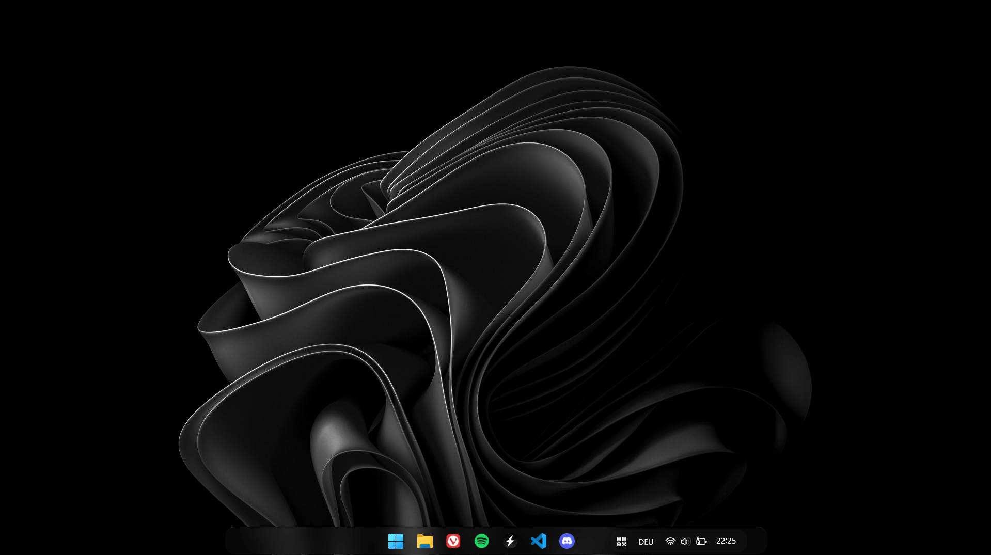Open the 22:25 clock panel
This screenshot has height=555, width=991.
pyautogui.click(x=726, y=541)
